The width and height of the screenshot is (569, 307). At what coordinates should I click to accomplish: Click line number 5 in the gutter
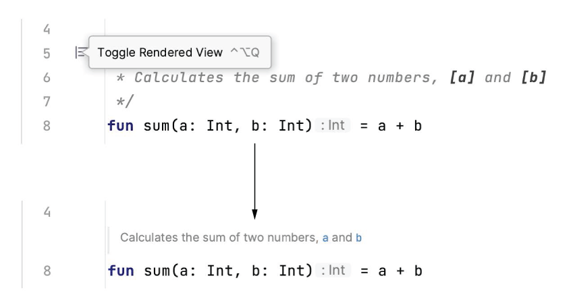[x=47, y=54]
